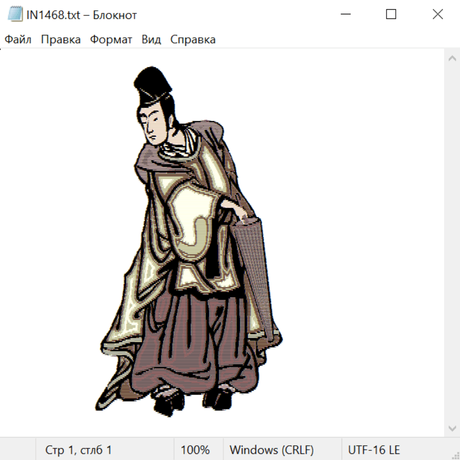Select the Вид menu item
This screenshot has height=460, width=460.
pyautogui.click(x=151, y=40)
